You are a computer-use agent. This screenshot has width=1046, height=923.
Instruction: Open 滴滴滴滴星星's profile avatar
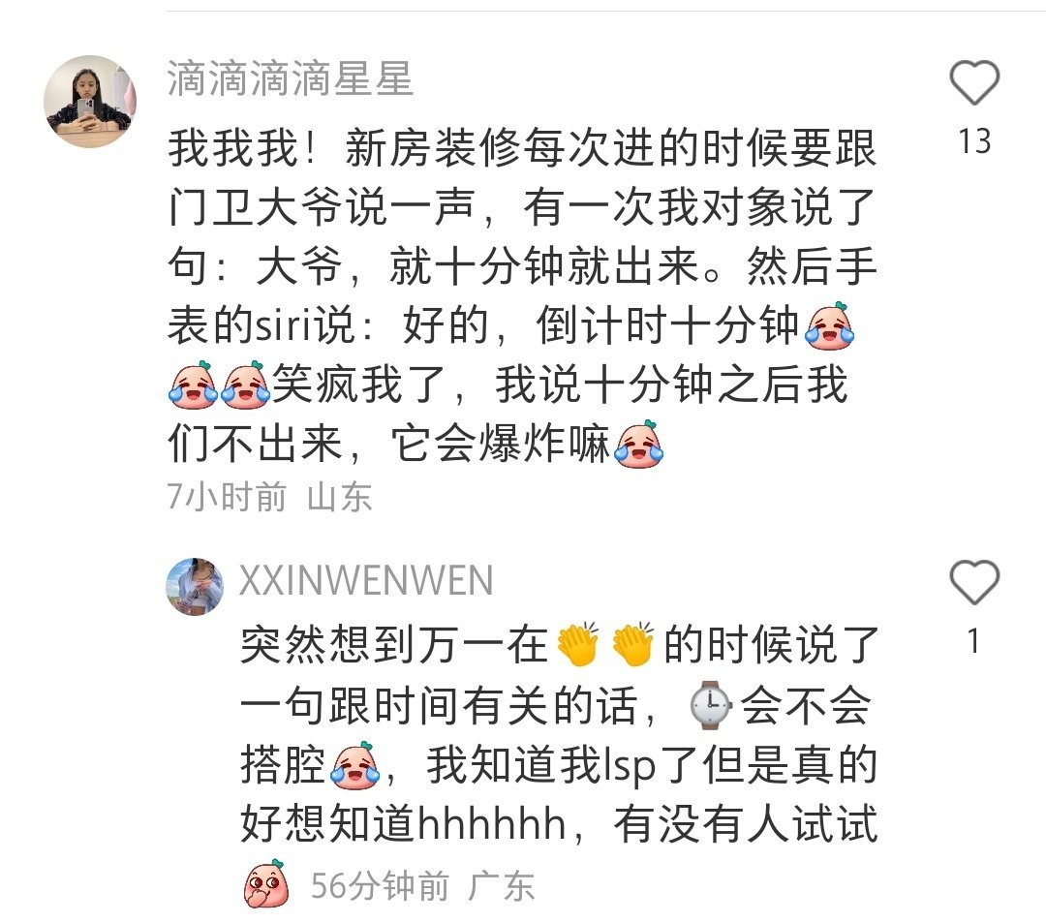(90, 102)
